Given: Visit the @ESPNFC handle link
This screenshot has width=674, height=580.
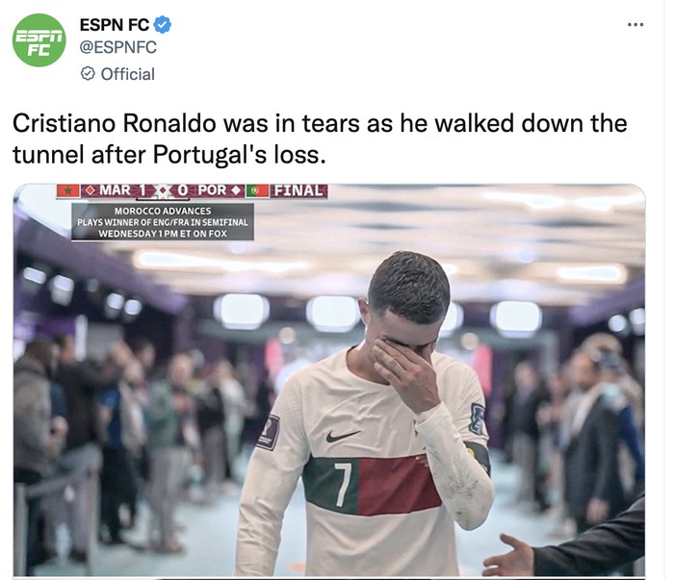Looking at the screenshot, I should coord(117,47).
